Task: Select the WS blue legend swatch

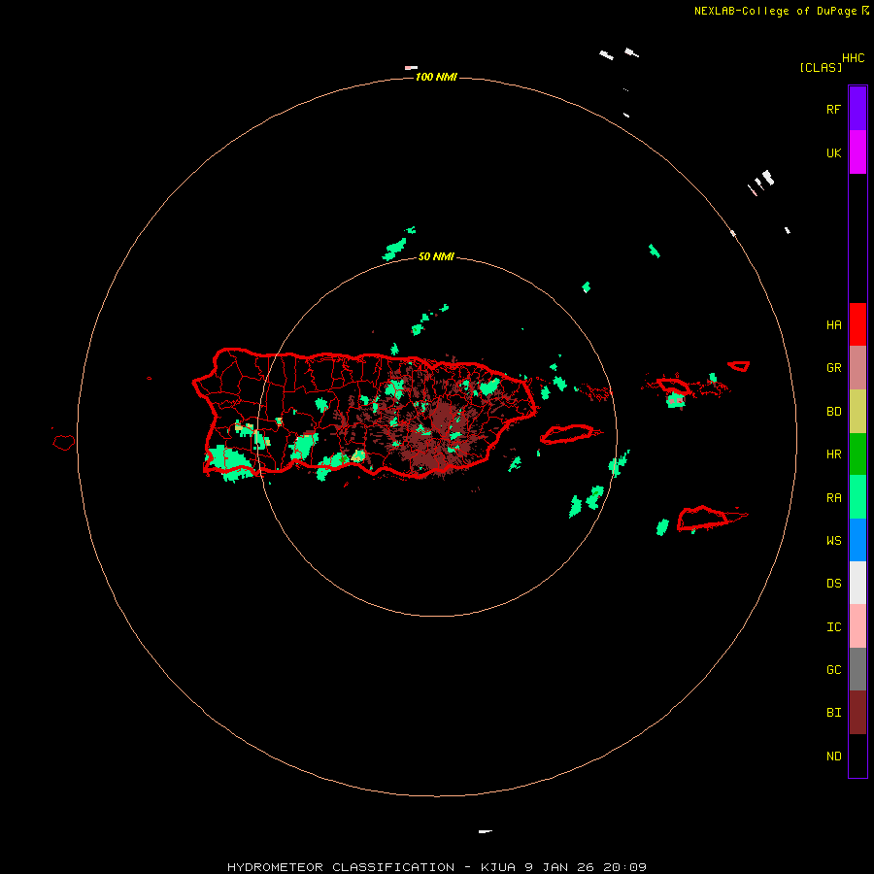Action: click(857, 540)
